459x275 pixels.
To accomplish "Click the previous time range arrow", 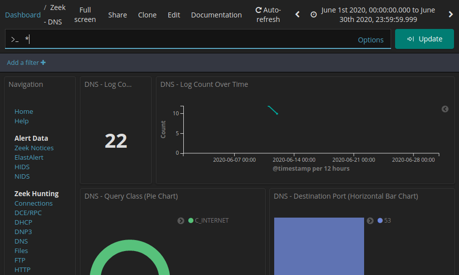I will coord(297,14).
